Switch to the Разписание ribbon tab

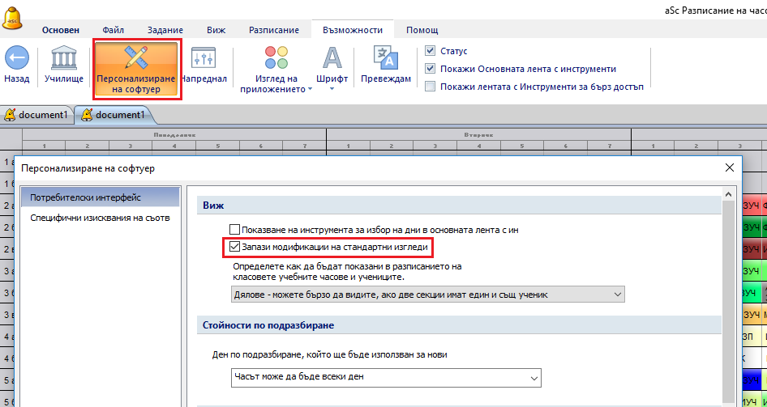pyautogui.click(x=272, y=30)
